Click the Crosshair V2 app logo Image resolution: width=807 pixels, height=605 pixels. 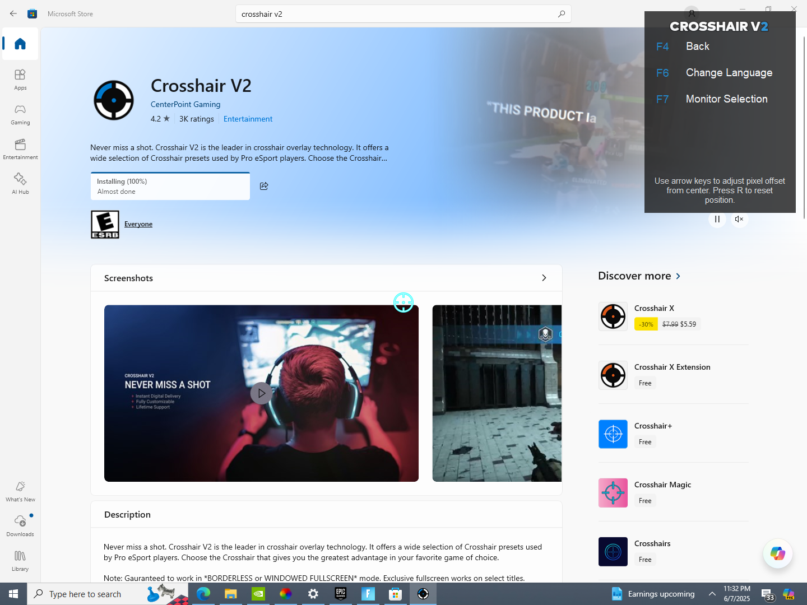pos(114,100)
